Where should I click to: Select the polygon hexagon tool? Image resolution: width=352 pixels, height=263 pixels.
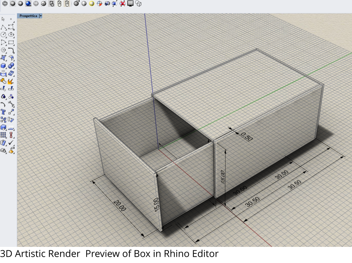click(3, 50)
